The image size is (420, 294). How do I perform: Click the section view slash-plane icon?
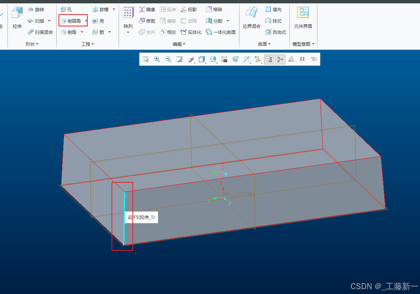247,59
